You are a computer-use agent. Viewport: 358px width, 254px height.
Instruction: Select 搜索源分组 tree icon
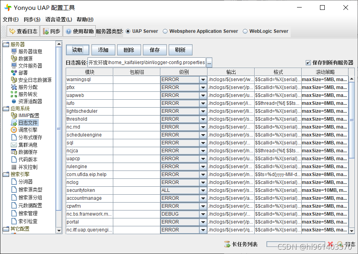14,197
